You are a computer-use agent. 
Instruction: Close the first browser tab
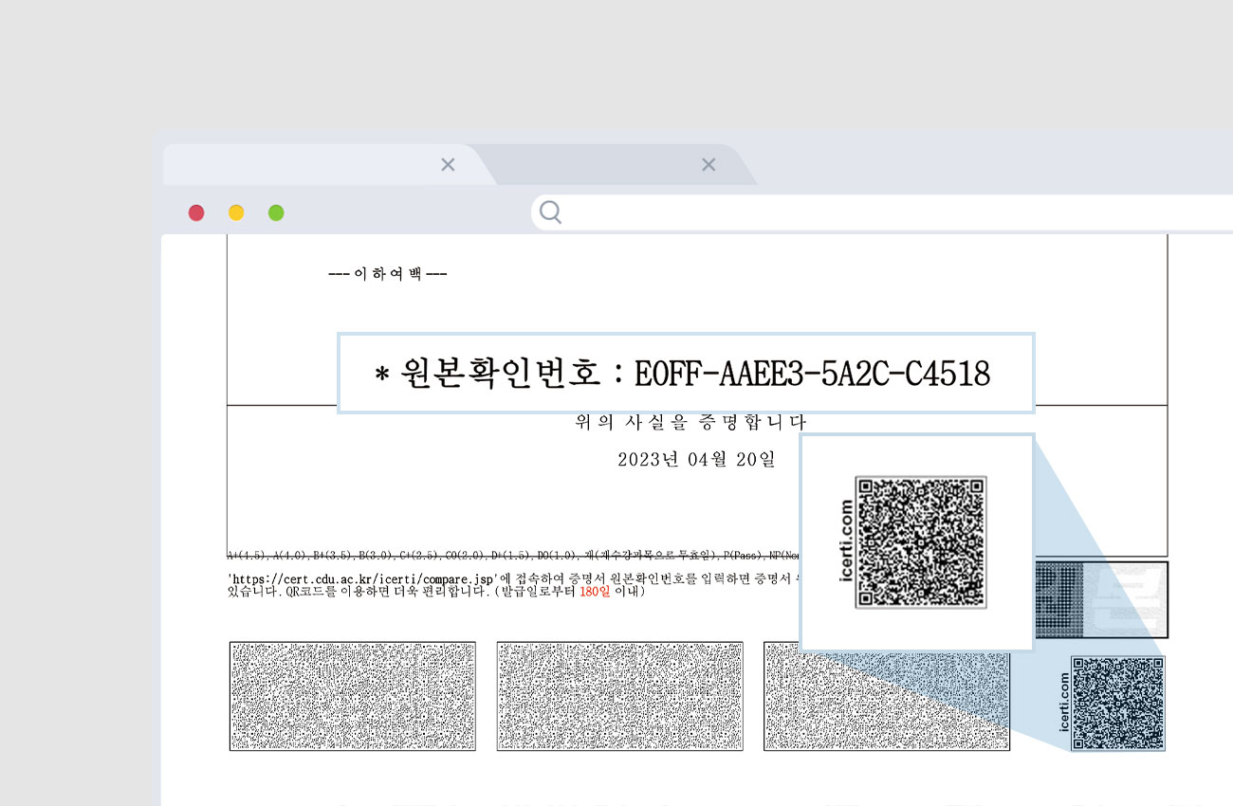pyautogui.click(x=448, y=165)
